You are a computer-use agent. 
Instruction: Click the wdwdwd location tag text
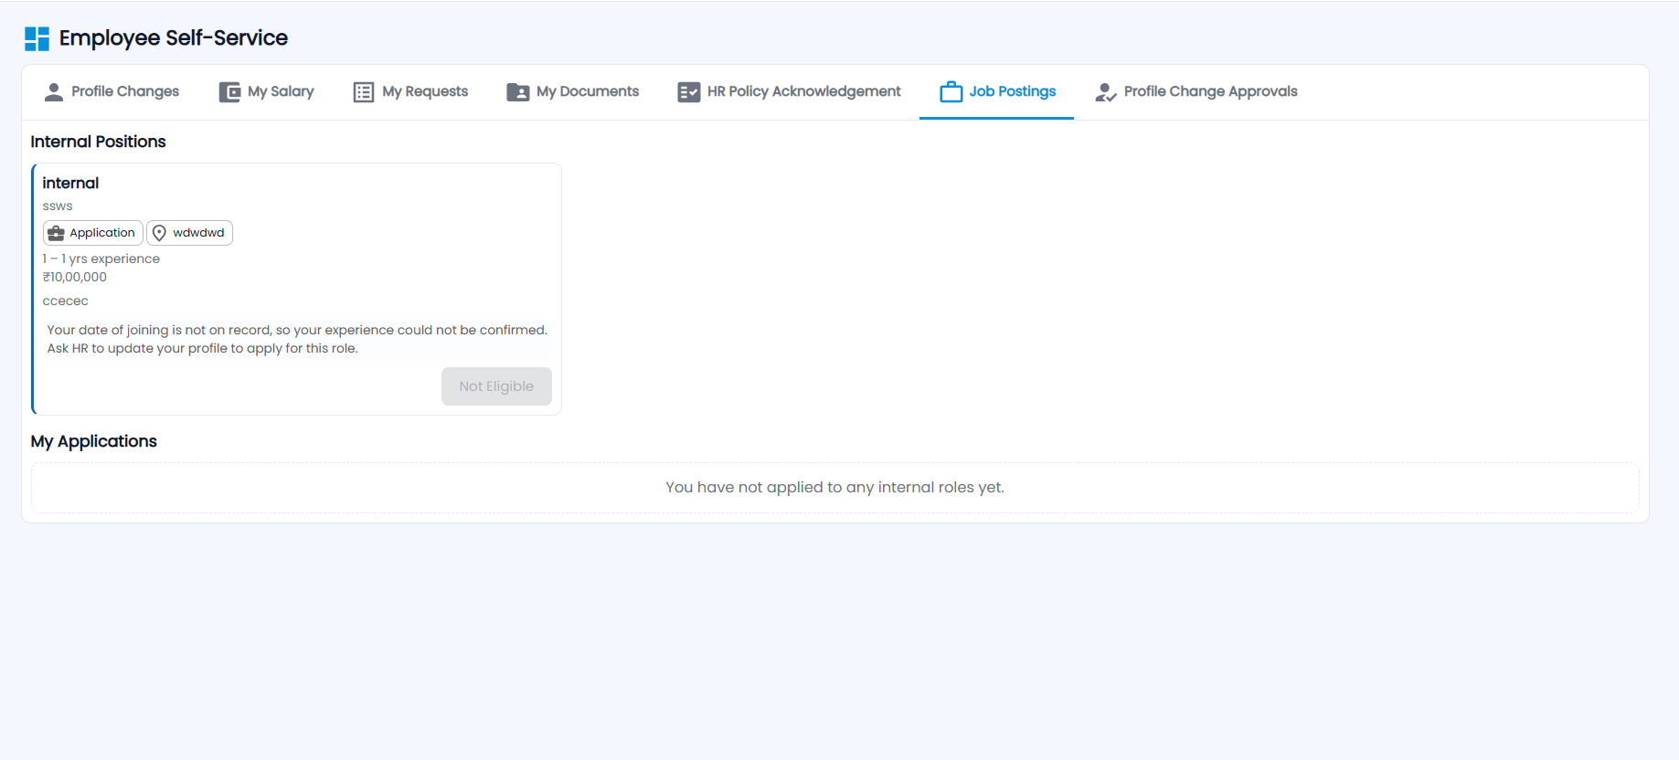pyautogui.click(x=198, y=233)
